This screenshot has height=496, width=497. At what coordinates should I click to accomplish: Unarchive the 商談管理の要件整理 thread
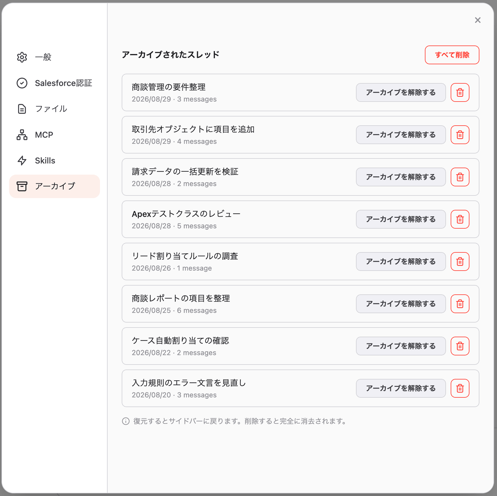click(x=401, y=92)
